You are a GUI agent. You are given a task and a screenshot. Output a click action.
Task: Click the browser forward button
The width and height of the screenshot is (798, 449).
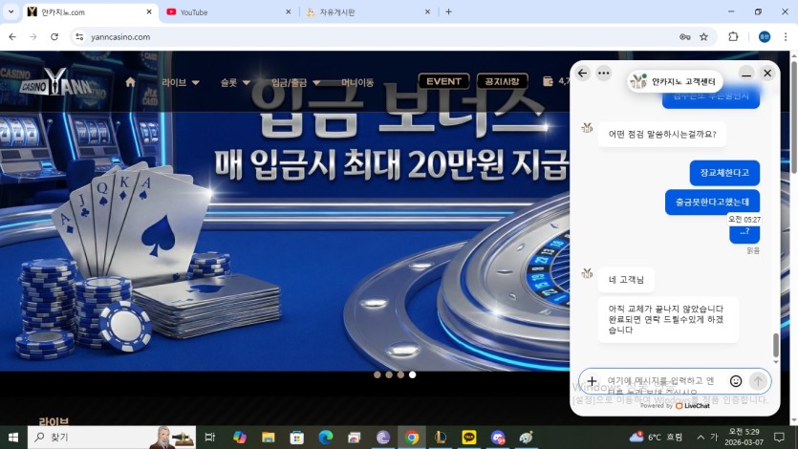[33, 36]
